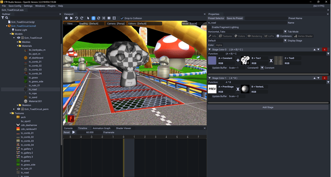331x177 pixels.
Task: Collapse the Stage Color 0 section
Action: point(209,50)
